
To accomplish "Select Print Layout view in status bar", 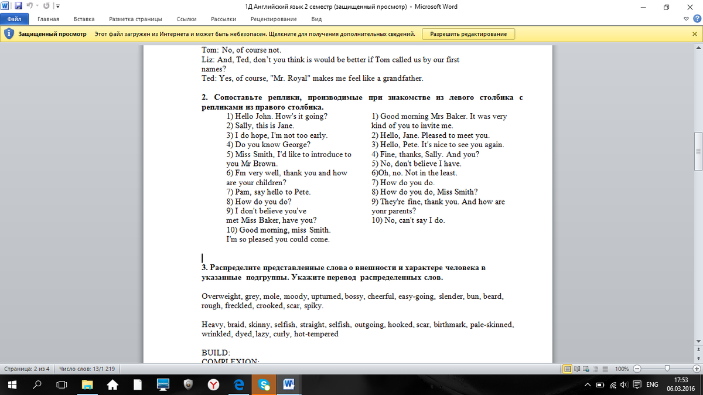I will point(567,369).
